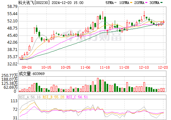This screenshot has height=120, width=171.
Task: Click the 250.77万 volume axis label
Action: (x=10, y=76)
